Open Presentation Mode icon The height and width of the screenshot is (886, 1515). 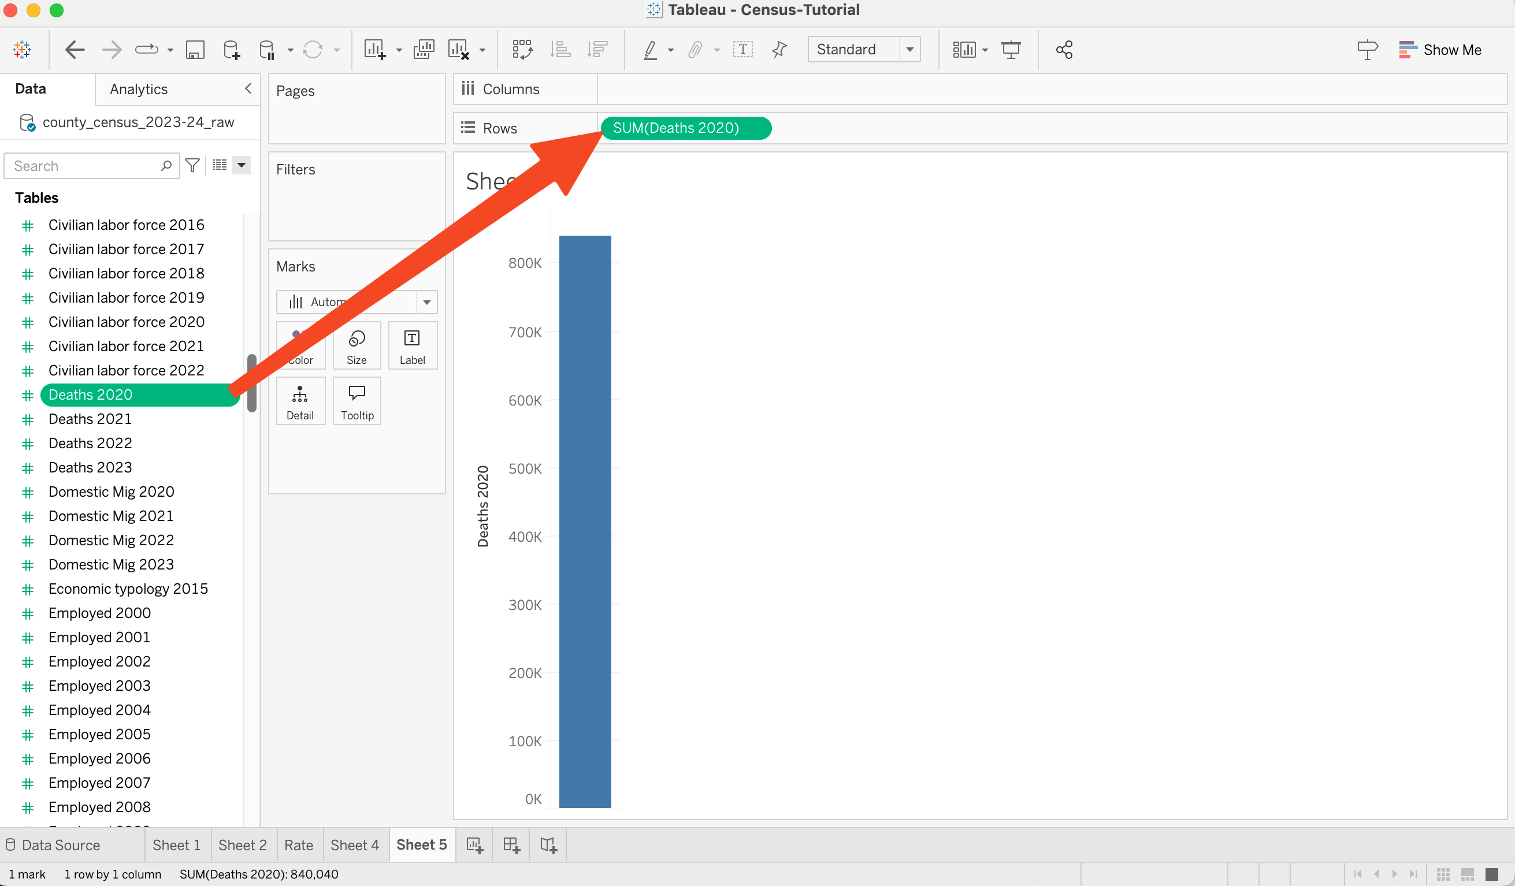[x=1011, y=49]
